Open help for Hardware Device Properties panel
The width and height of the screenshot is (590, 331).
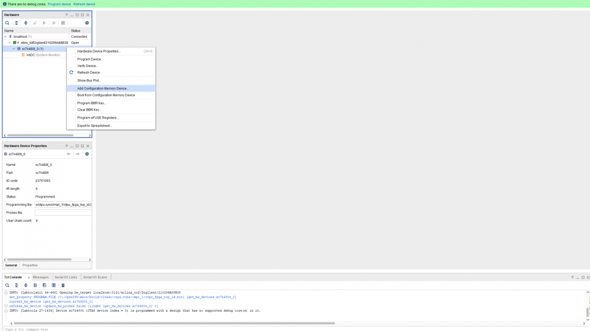[x=67, y=146]
